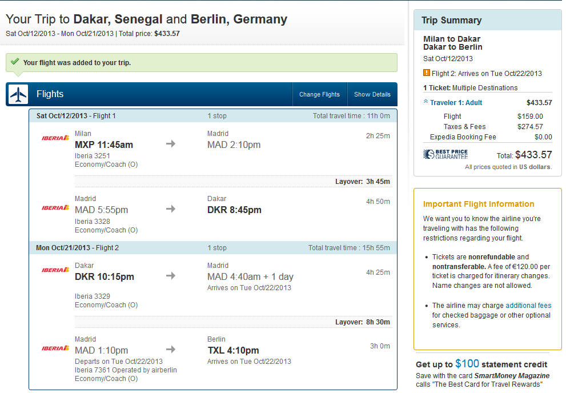
Task: Click the Iberia logo for flight 3251
Action: (55, 138)
